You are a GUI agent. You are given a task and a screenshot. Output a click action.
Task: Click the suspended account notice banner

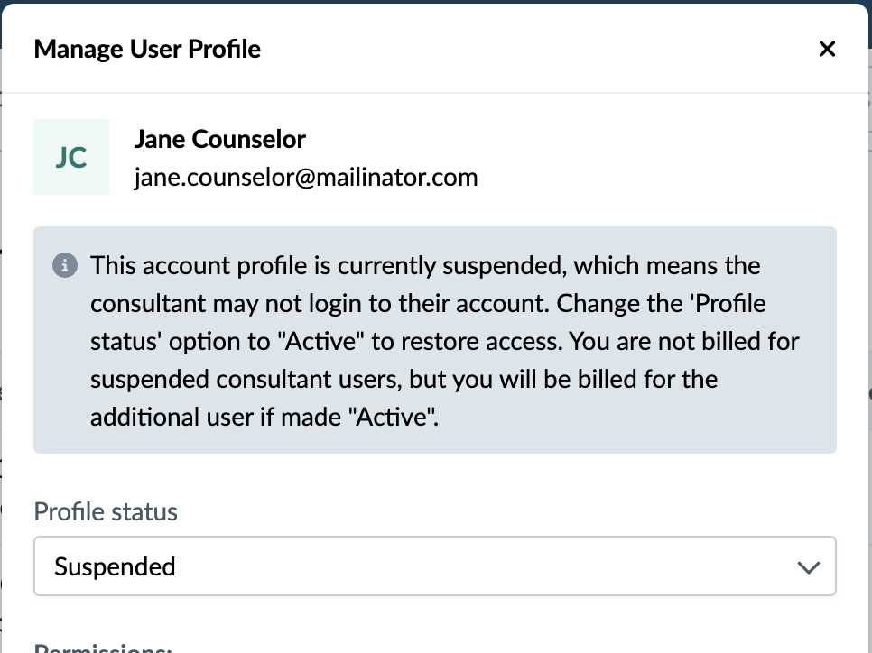point(434,340)
